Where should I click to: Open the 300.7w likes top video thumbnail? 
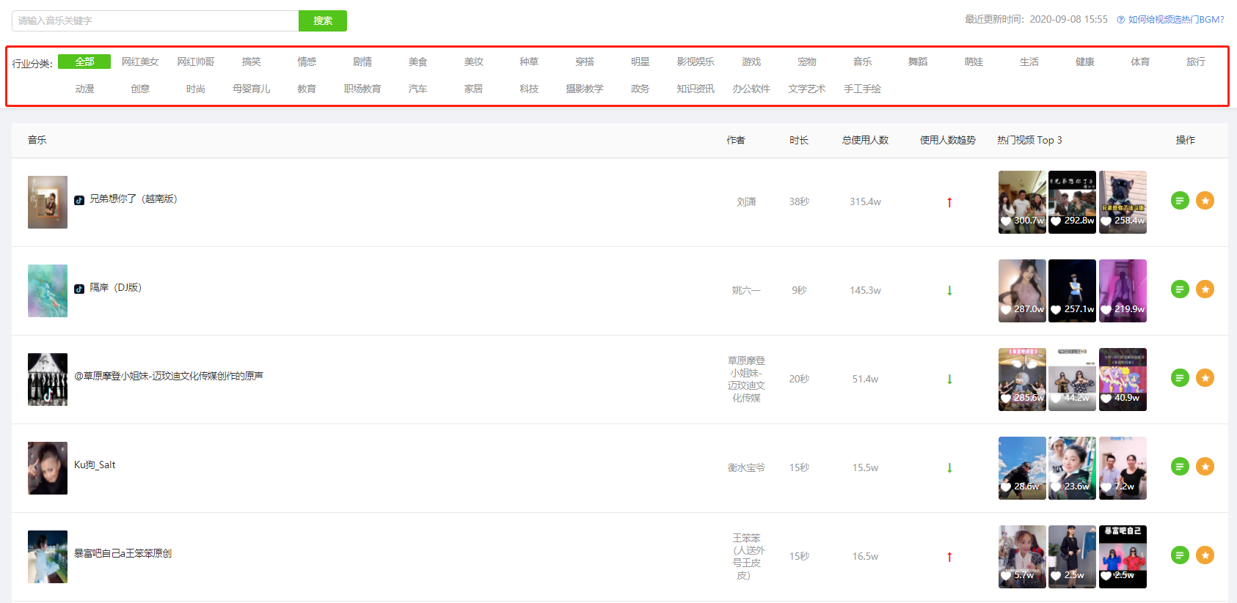[1022, 202]
